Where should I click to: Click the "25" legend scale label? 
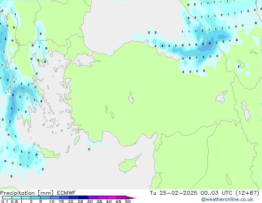point(80,201)
